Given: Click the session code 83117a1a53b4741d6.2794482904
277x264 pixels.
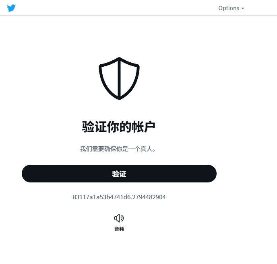Looking at the screenshot, I should (119, 197).
